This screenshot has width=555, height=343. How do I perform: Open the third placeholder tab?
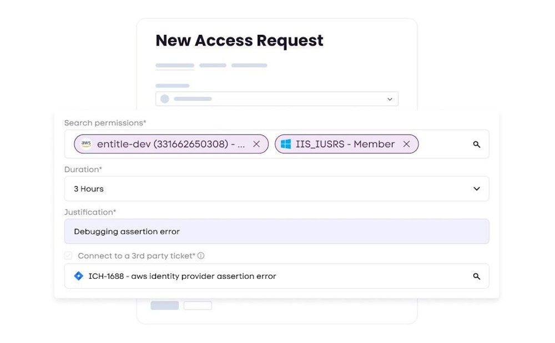point(249,65)
